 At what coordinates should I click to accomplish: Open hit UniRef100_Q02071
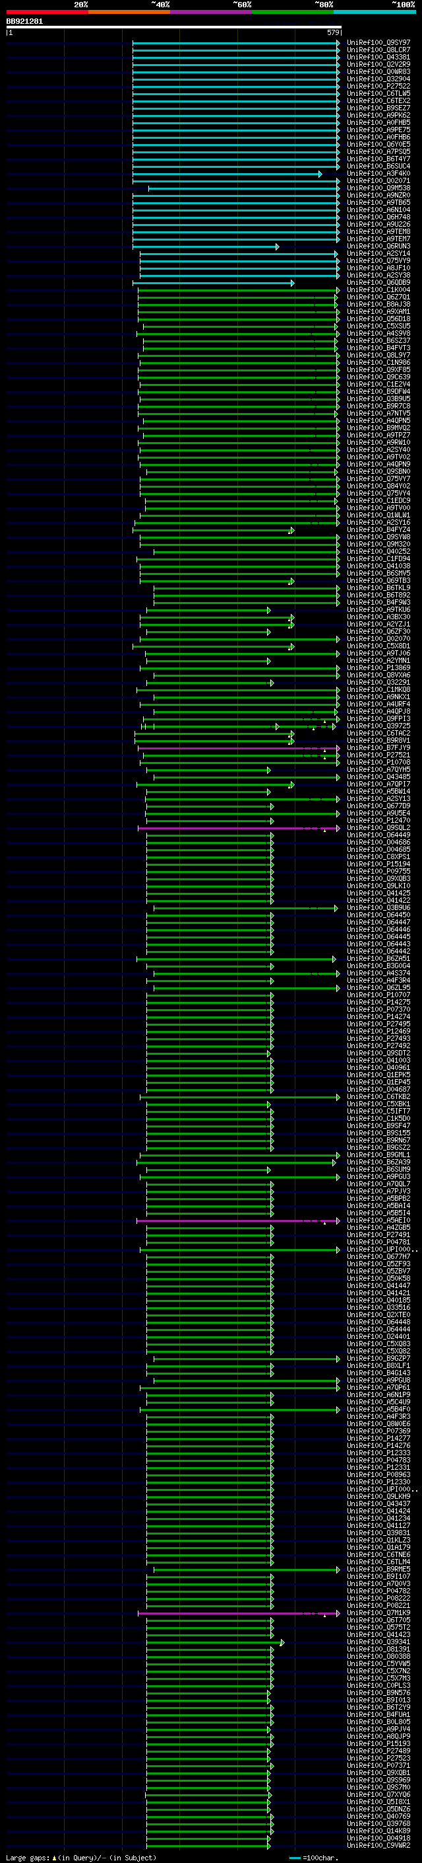coord(378,182)
